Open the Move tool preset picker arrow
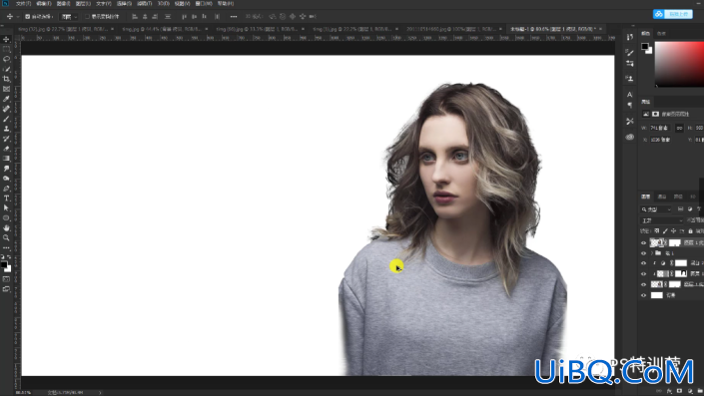Screen dimensions: 704x396 [18, 17]
